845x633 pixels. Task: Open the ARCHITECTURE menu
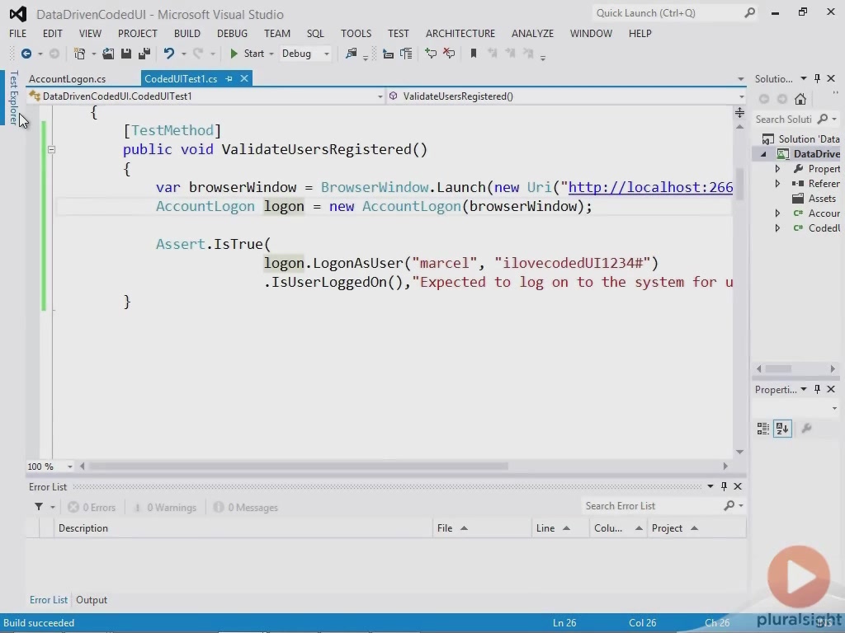click(x=460, y=33)
